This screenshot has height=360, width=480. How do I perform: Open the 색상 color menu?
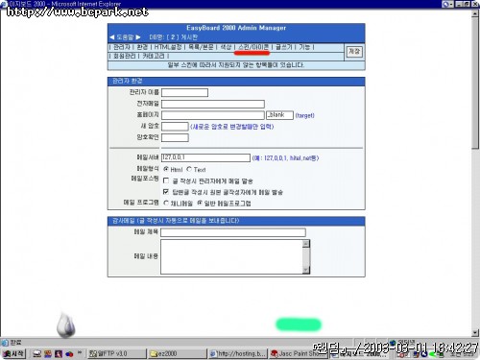[x=226, y=47]
